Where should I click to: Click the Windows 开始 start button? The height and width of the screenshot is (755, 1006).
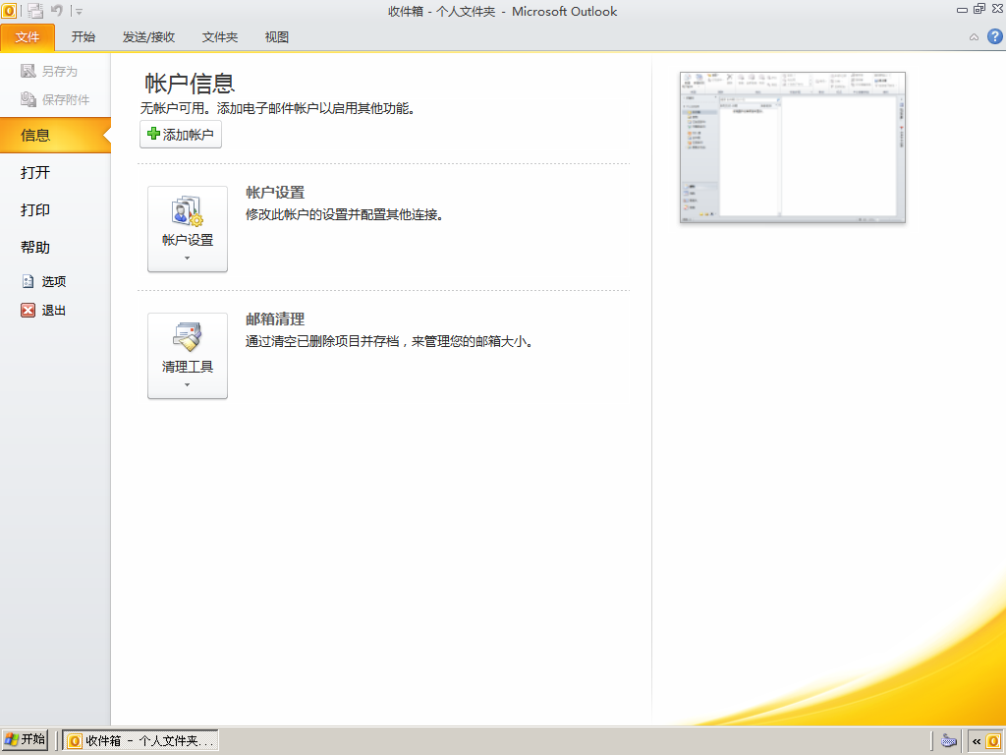point(25,740)
